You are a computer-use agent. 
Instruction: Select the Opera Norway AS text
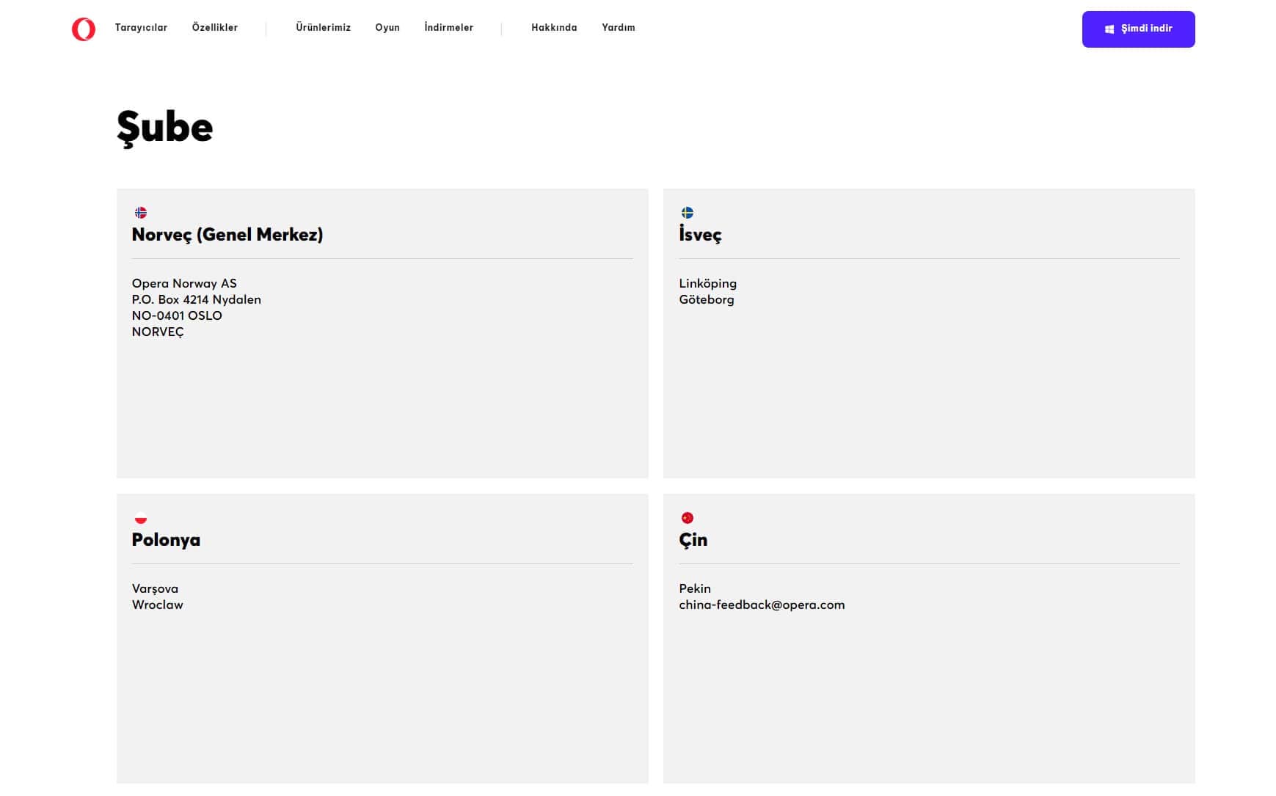[x=184, y=283]
